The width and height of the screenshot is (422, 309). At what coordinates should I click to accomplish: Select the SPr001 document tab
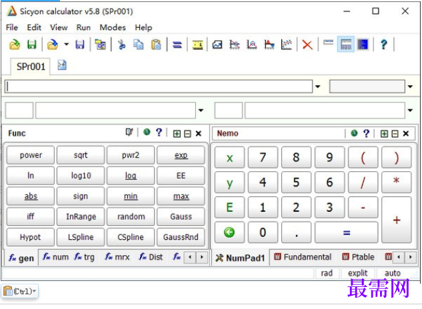pyautogui.click(x=31, y=67)
